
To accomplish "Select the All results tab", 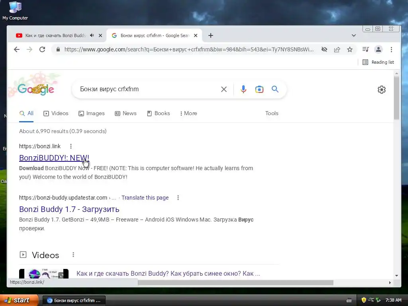I will (x=26, y=114).
